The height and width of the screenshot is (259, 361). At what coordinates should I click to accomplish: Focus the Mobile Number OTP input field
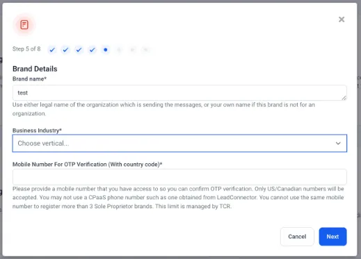click(x=179, y=177)
